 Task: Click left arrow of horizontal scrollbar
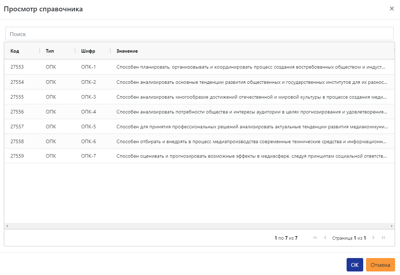point(7,226)
